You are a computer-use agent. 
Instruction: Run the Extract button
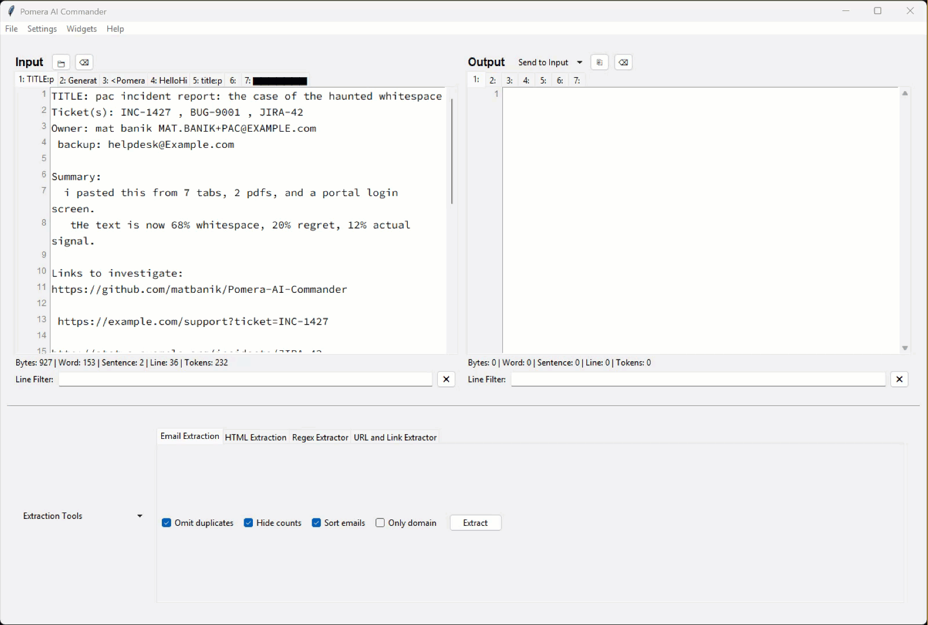[475, 522]
